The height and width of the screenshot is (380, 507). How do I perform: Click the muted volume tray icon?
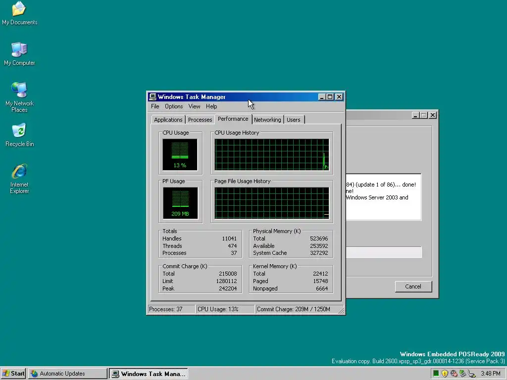coord(454,374)
